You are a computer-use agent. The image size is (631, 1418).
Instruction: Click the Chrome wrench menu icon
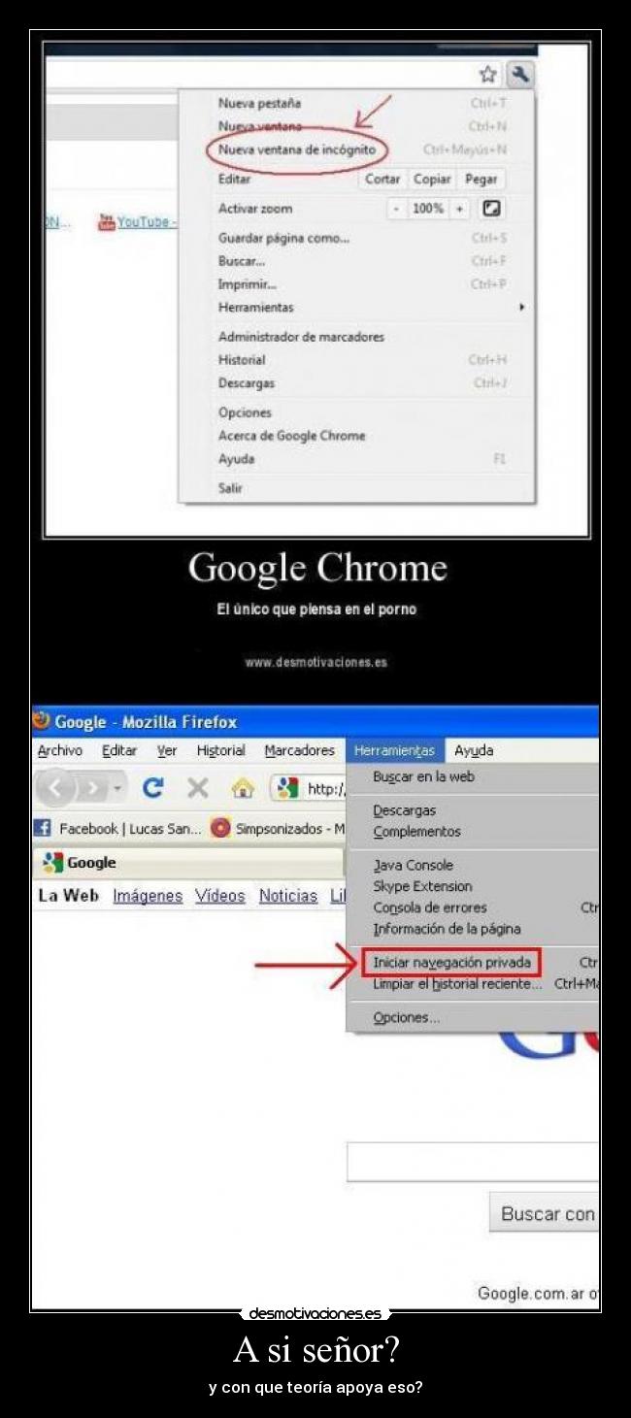click(x=520, y=74)
